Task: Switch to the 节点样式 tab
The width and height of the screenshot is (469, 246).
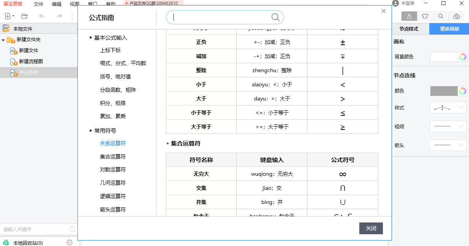Action: (x=409, y=29)
